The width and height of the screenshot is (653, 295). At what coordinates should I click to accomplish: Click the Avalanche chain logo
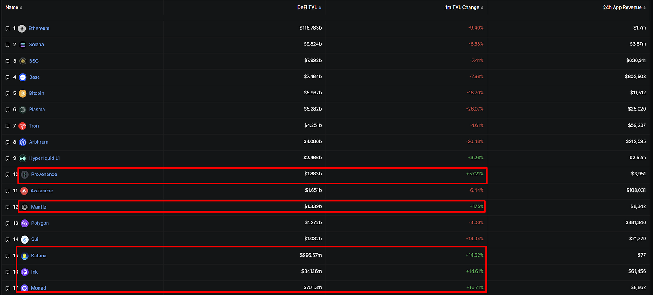[24, 191]
